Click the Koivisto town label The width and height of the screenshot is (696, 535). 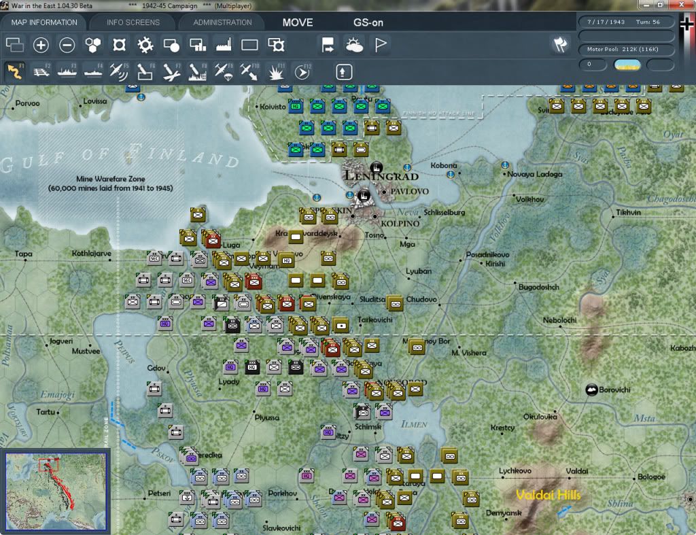[x=273, y=107]
